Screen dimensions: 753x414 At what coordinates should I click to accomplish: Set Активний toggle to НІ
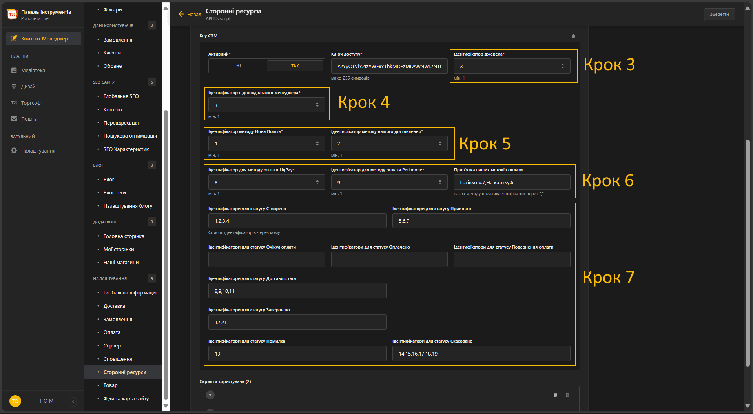[238, 66]
